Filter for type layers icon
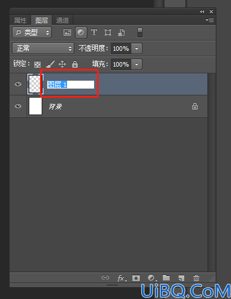231x299 pixels. (94, 32)
